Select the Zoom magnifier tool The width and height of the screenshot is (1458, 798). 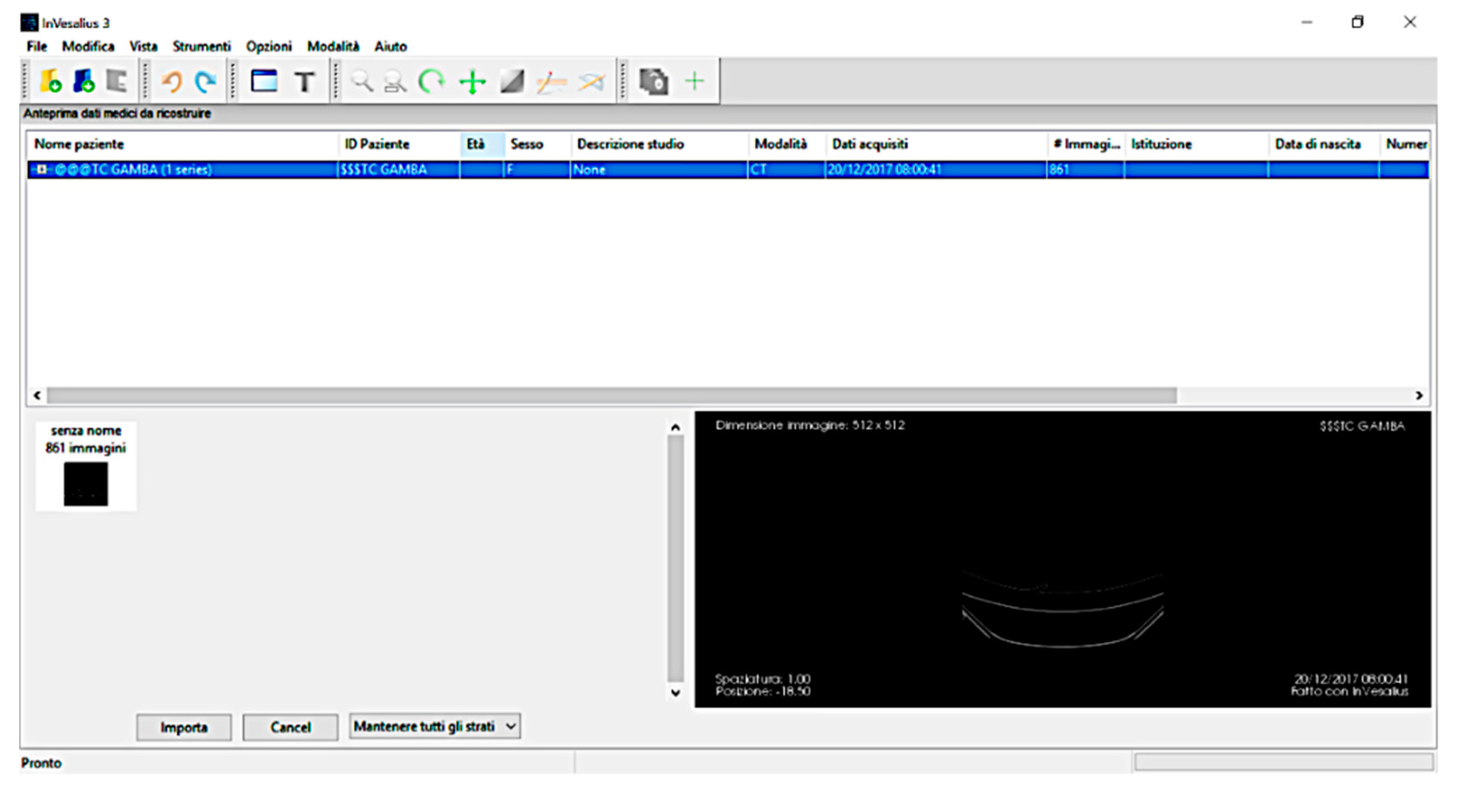[362, 82]
